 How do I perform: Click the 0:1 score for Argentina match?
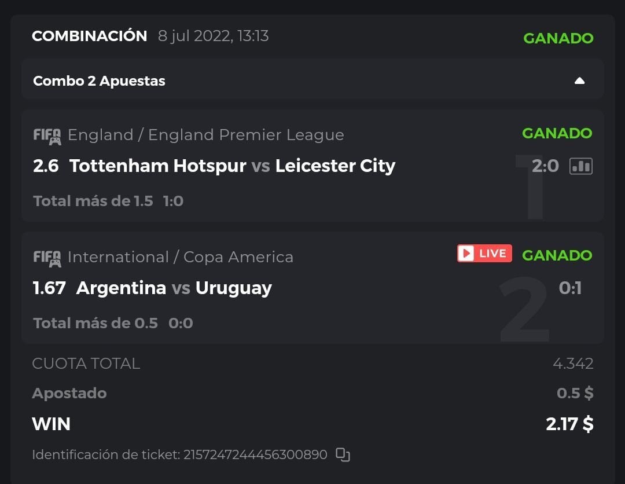tap(570, 288)
